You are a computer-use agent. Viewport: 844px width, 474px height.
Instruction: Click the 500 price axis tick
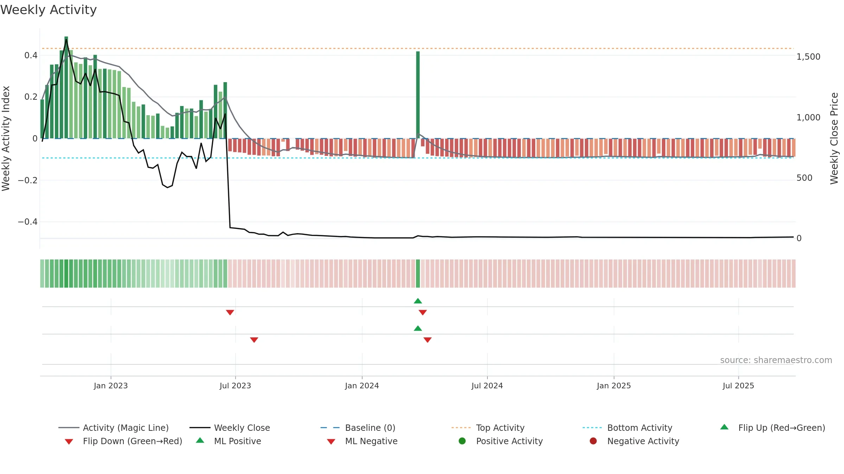coord(804,178)
